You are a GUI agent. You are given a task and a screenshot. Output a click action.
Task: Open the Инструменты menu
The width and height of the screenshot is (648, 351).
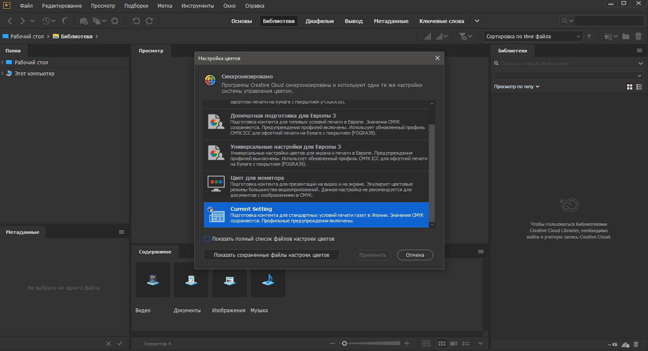[197, 6]
